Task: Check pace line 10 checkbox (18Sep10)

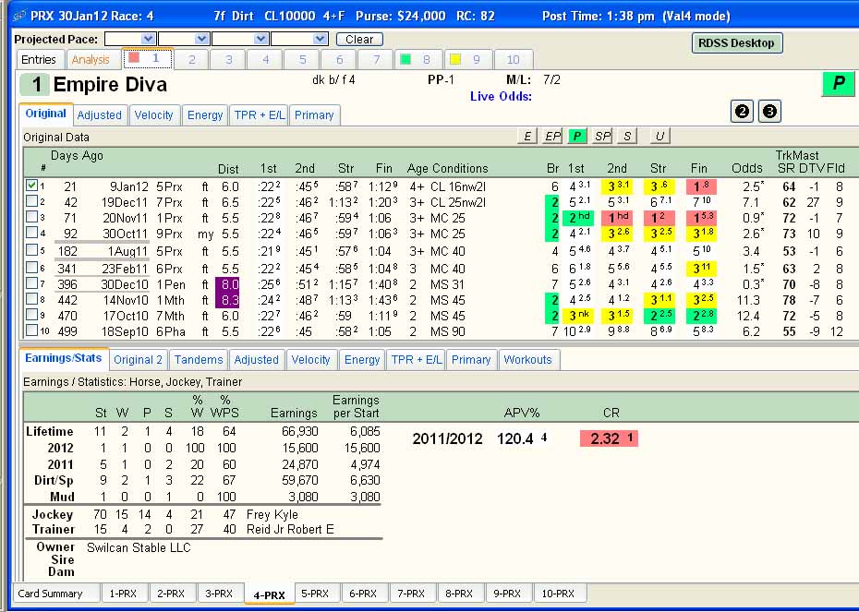Action: 31,330
